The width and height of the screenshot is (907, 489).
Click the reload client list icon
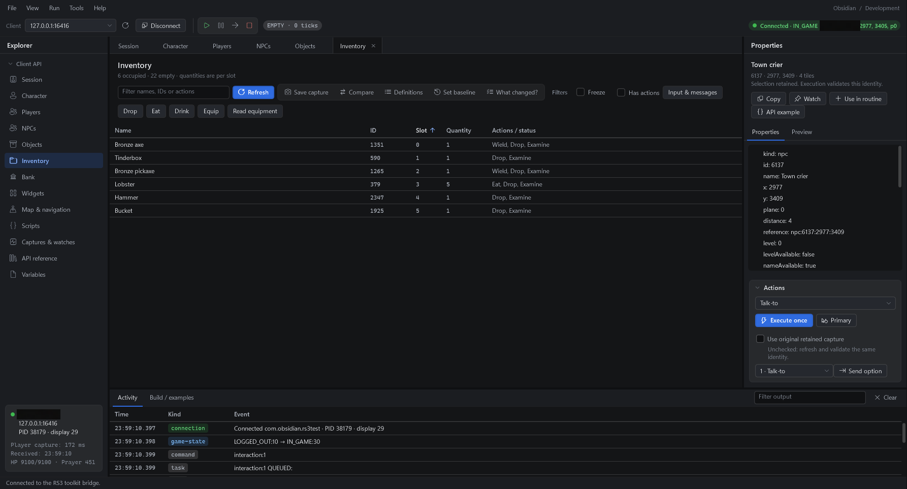click(125, 25)
